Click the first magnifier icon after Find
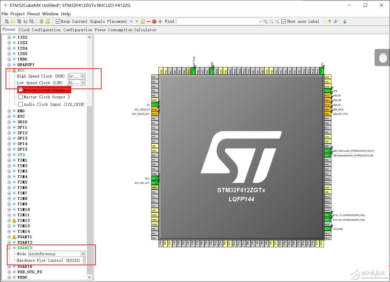Image resolution: width=390 pixels, height=282 pixels. tap(266, 21)
